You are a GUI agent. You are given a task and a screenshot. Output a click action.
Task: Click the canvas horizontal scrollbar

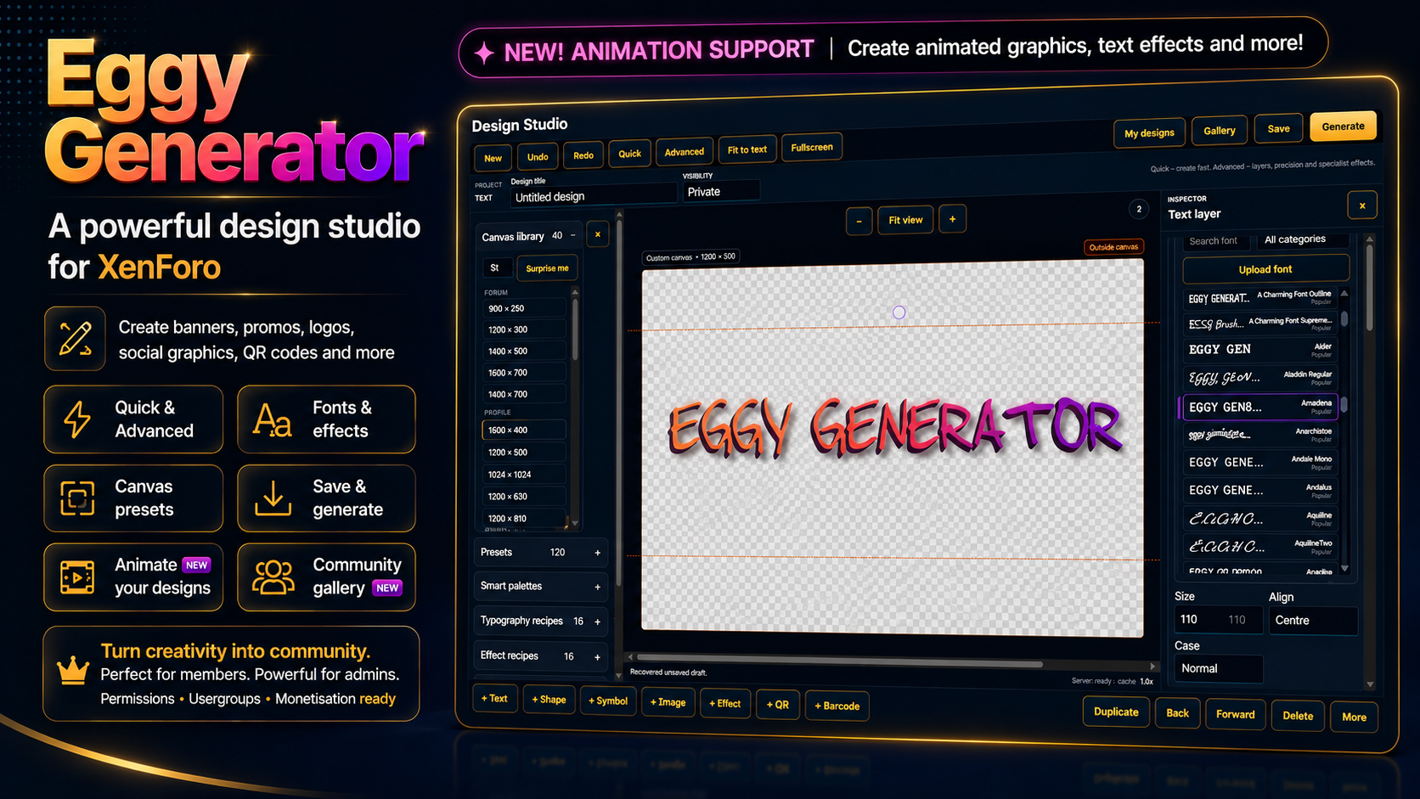click(840, 659)
